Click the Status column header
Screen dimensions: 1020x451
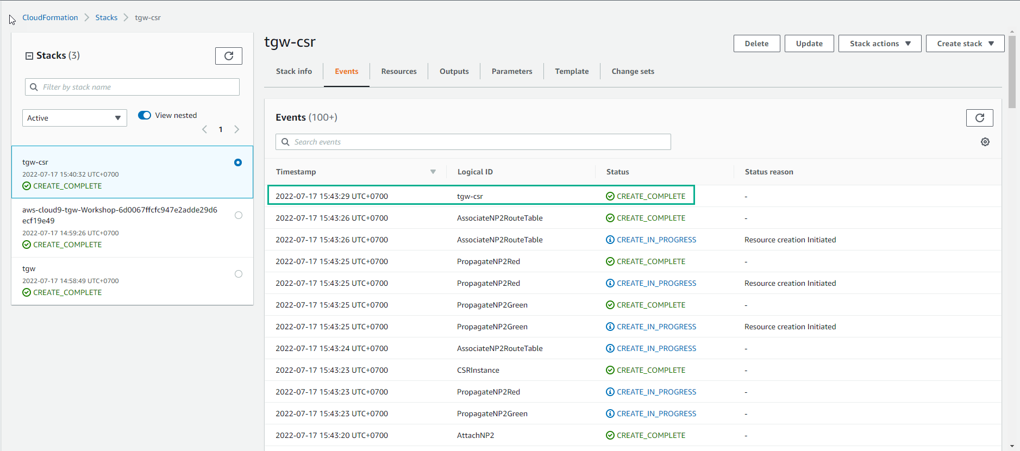coord(617,172)
